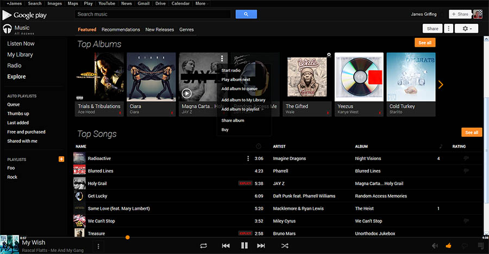Open the three-dot menu beside the header Share button
The image size is (489, 254).
click(448, 28)
